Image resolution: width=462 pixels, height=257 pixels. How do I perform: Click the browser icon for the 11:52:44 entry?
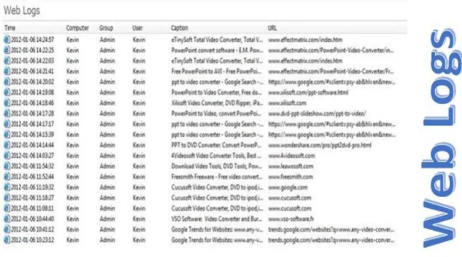(x=7, y=177)
